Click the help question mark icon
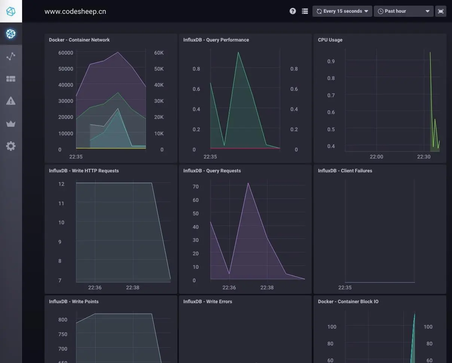 [x=293, y=11]
